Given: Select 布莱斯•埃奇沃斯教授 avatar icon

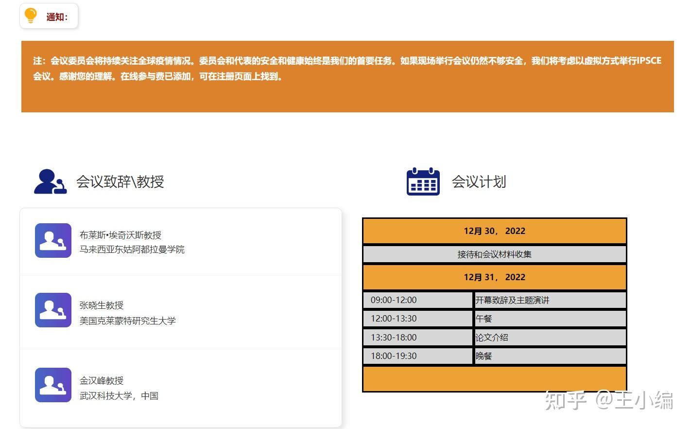Looking at the screenshot, I should coord(53,240).
